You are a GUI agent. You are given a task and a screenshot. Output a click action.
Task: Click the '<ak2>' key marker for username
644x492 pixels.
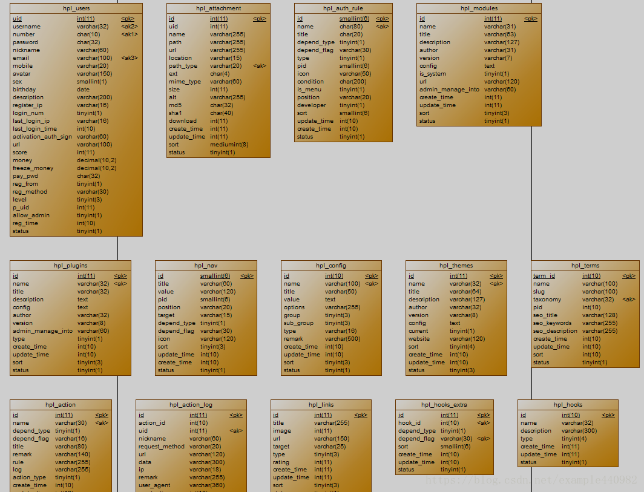point(130,26)
